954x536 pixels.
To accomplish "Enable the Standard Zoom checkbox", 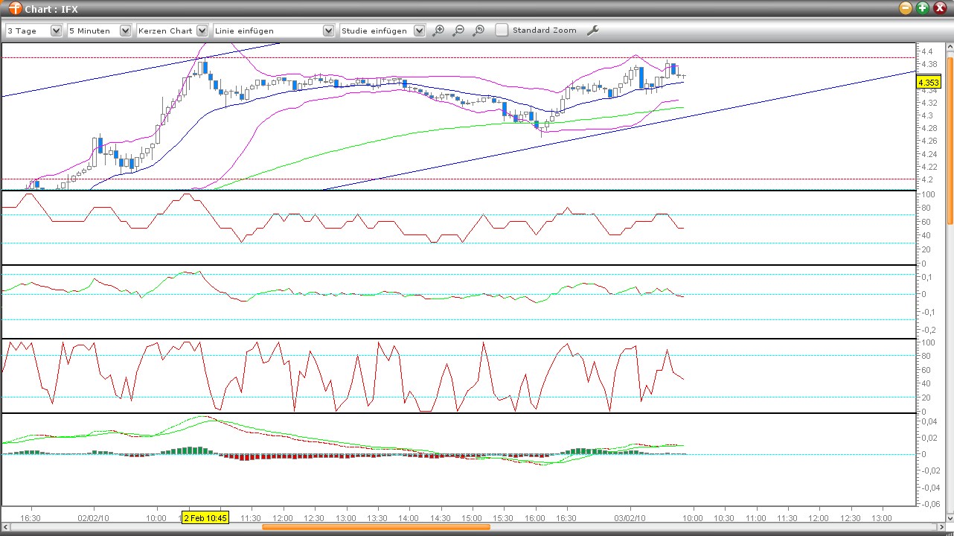I will point(502,31).
